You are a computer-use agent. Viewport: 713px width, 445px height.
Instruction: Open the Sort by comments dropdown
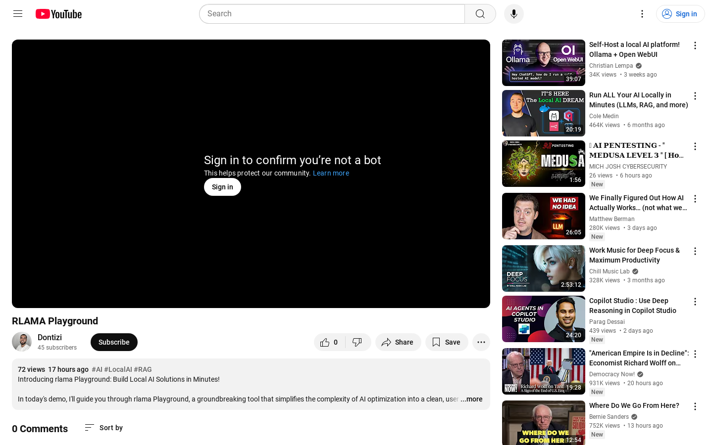103,428
